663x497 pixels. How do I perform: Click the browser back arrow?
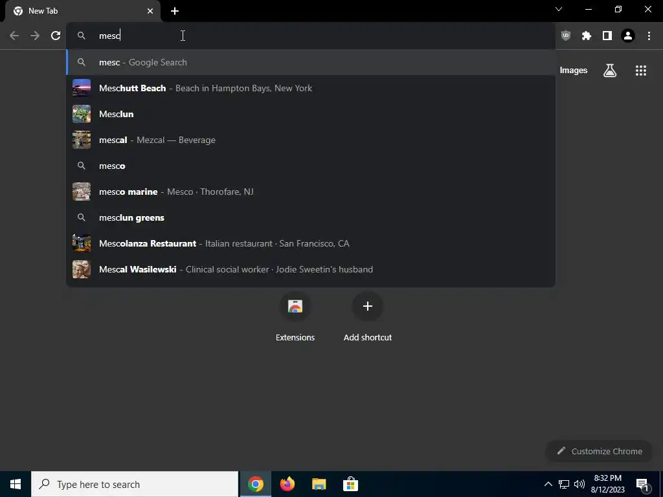pos(14,36)
